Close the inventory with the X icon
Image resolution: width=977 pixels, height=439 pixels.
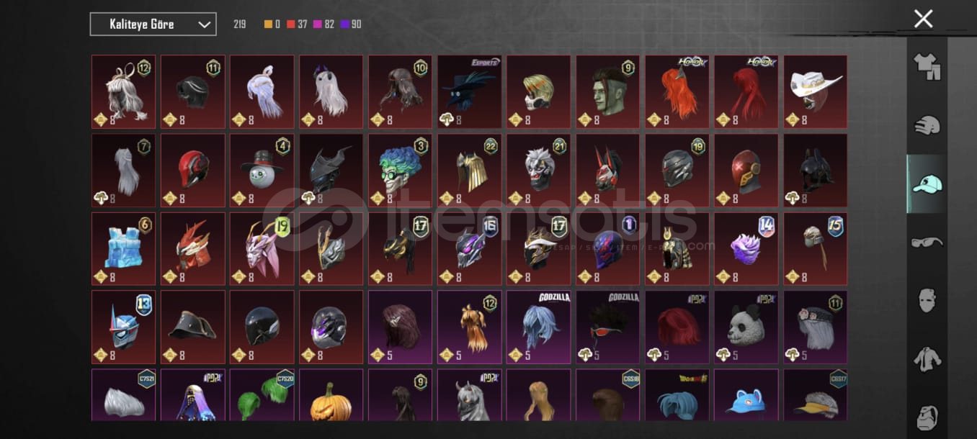point(923,19)
